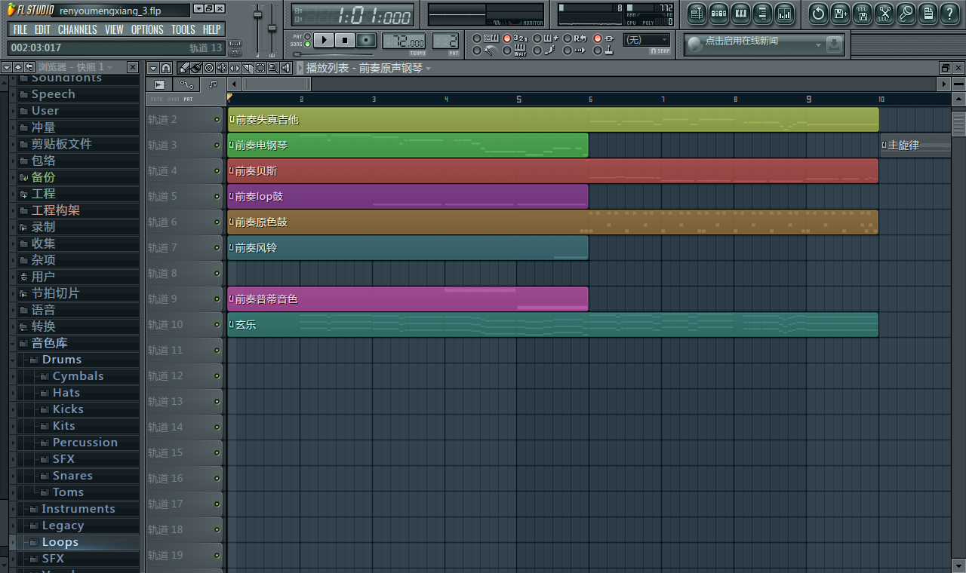Select the zoom tool in playlist
The image size is (966, 573).
coord(273,68)
